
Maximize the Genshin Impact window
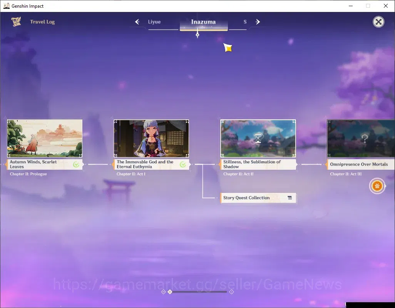[x=368, y=6]
